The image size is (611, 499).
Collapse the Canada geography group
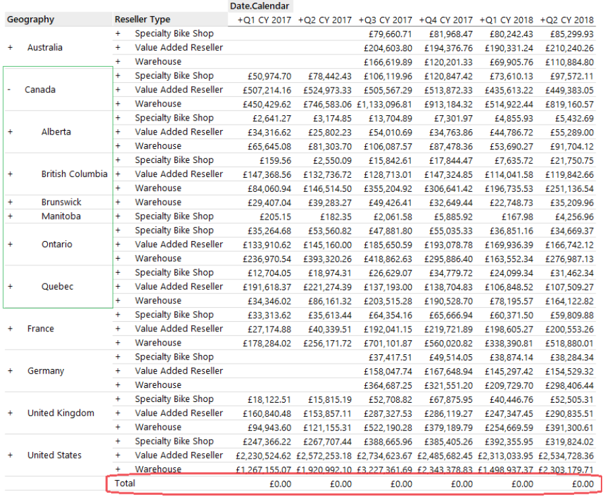[x=8, y=90]
